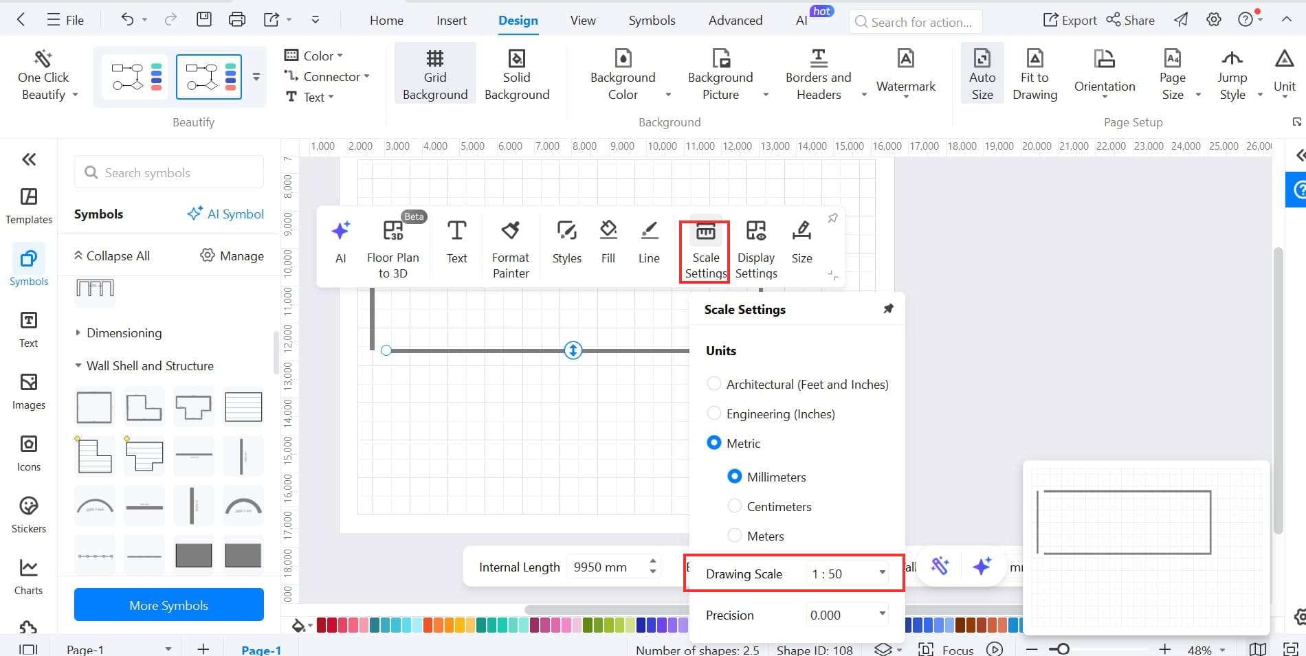Pin the Scale Settings panel
The height and width of the screenshot is (656, 1306).
(x=888, y=309)
